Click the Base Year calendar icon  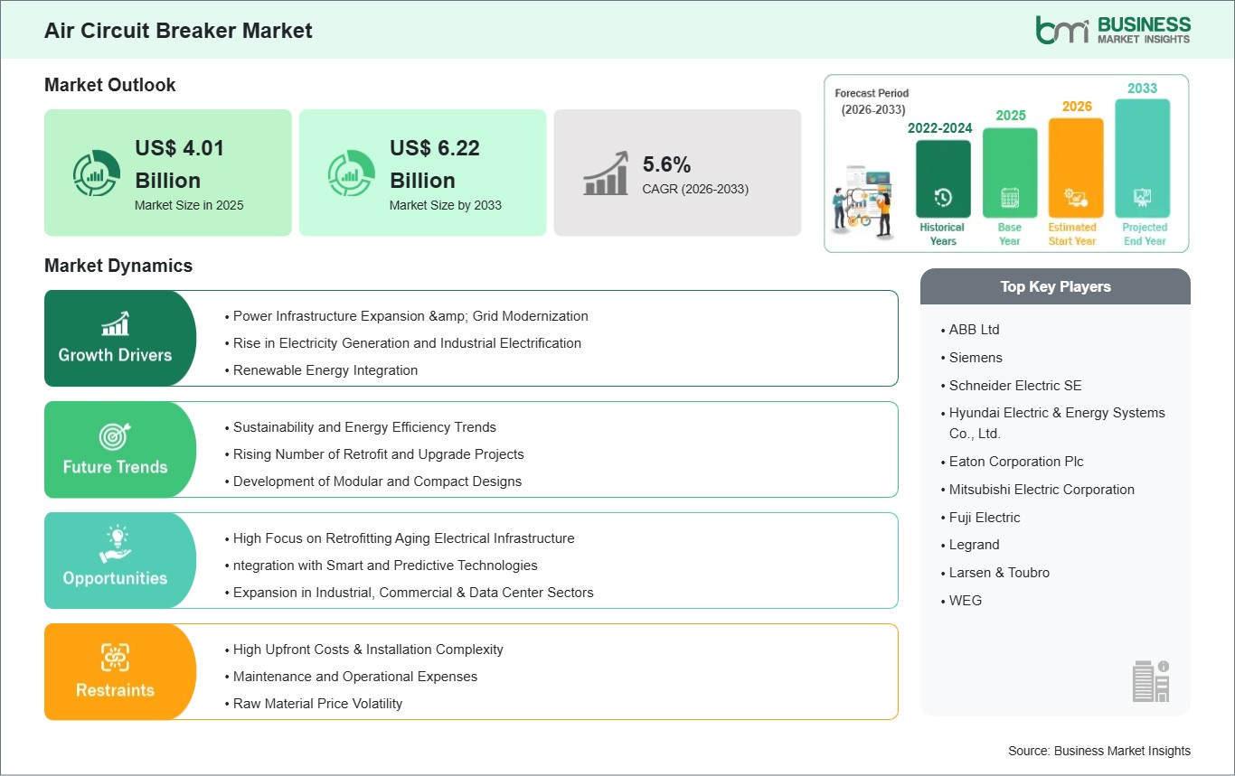pyautogui.click(x=1009, y=199)
